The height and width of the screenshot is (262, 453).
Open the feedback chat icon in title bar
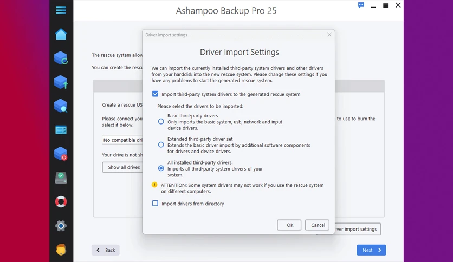point(361,5)
